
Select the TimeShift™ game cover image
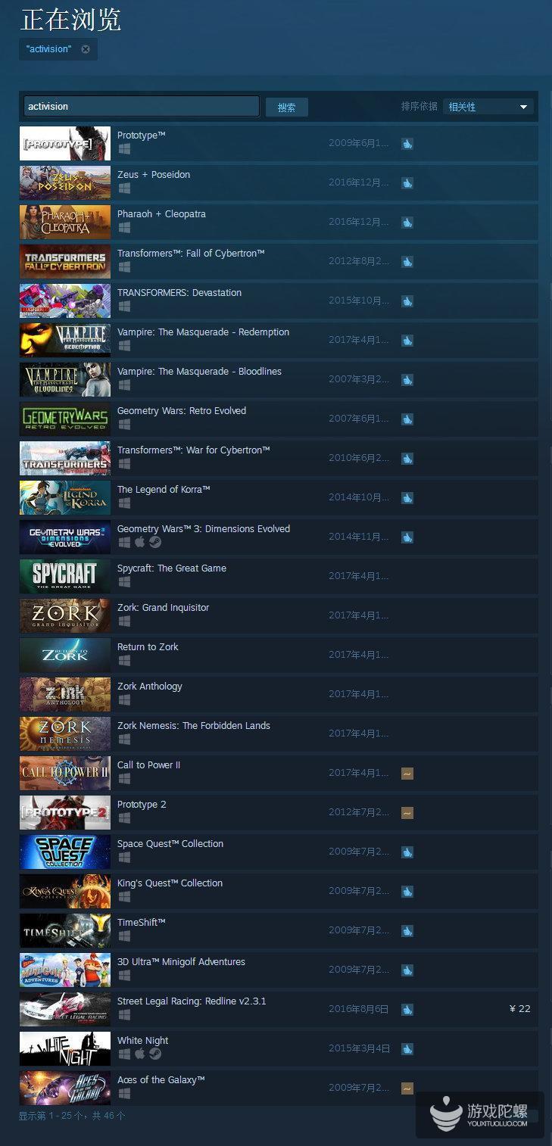click(65, 930)
